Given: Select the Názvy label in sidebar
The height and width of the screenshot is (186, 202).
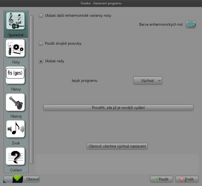Looking at the screenshot, I should (16, 89).
